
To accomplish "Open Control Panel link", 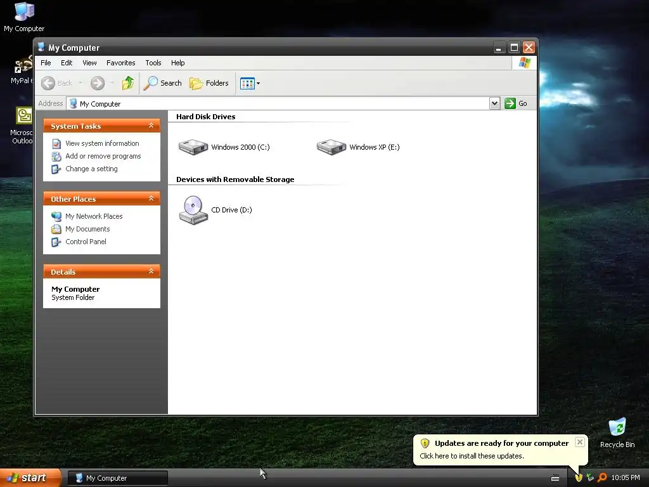I will pos(86,242).
